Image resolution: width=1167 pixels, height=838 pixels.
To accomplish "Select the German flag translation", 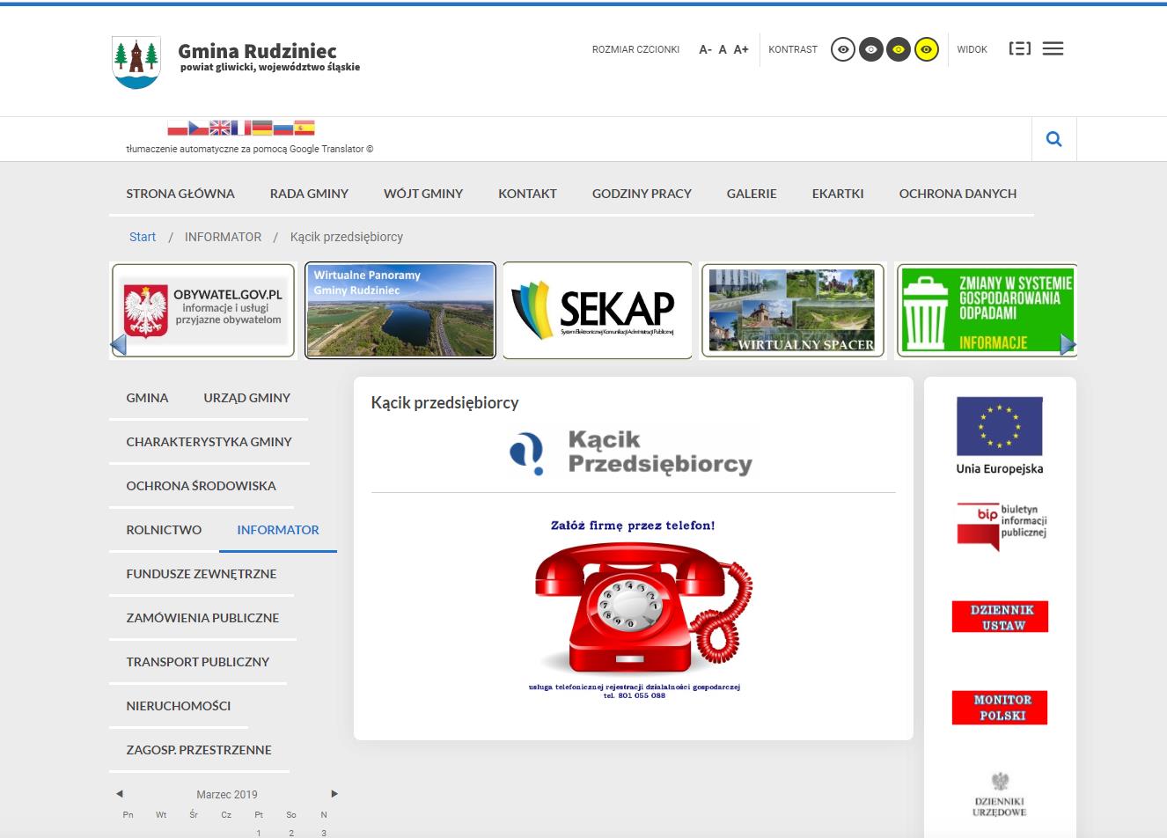I will [x=261, y=128].
